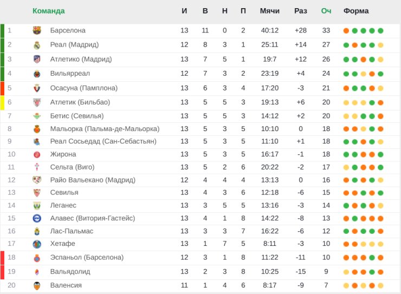401x294 pixels.
Task: Click the Форма column header
Action: click(356, 11)
